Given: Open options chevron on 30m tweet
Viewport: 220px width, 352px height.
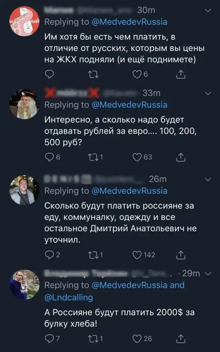Looking at the screenshot, I should (208, 11).
